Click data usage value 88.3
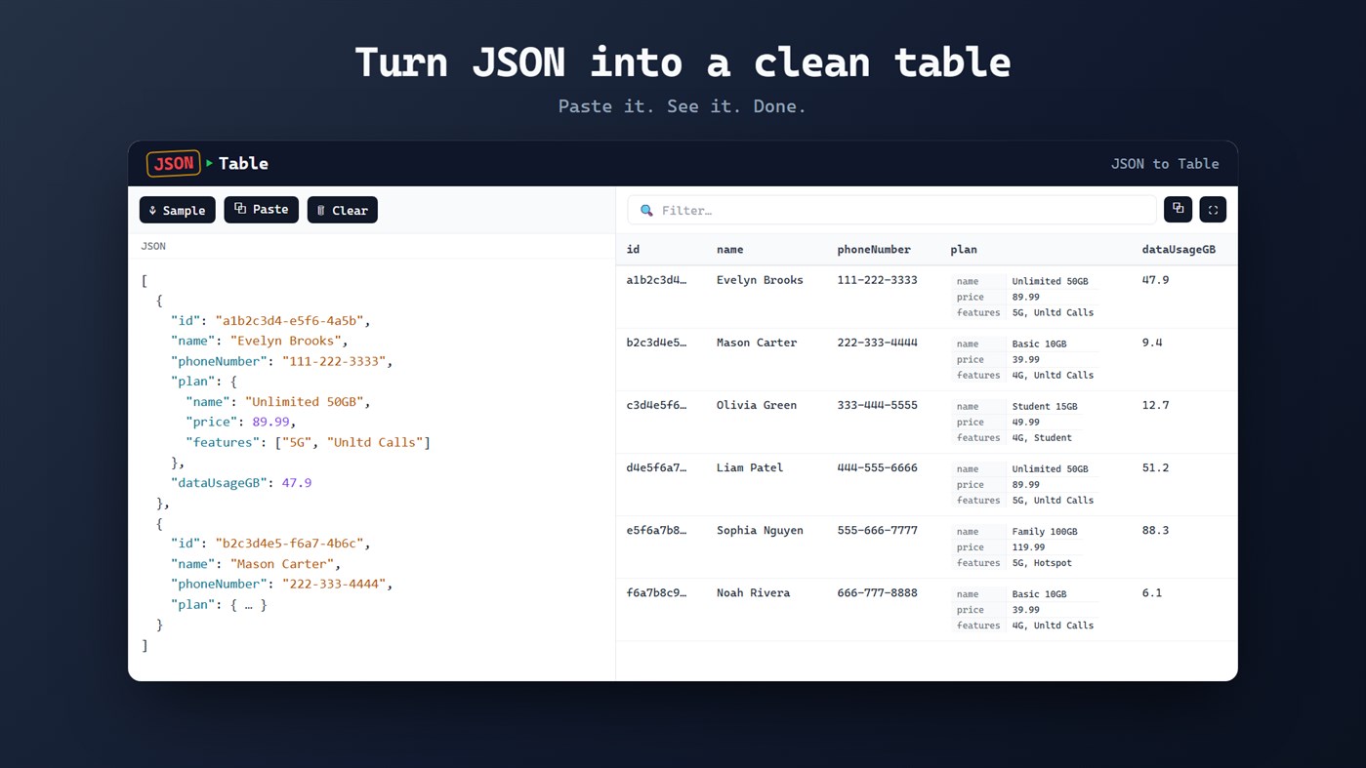The image size is (1366, 768). [1155, 530]
